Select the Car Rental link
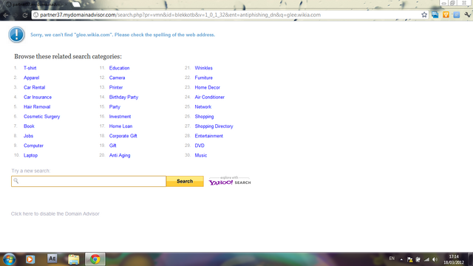473x266 pixels. pyautogui.click(x=35, y=87)
